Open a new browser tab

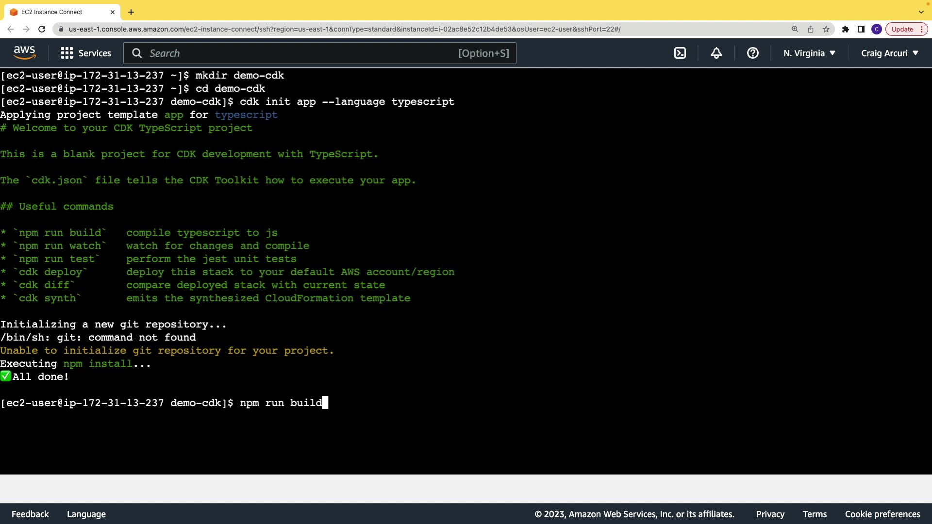(x=131, y=12)
